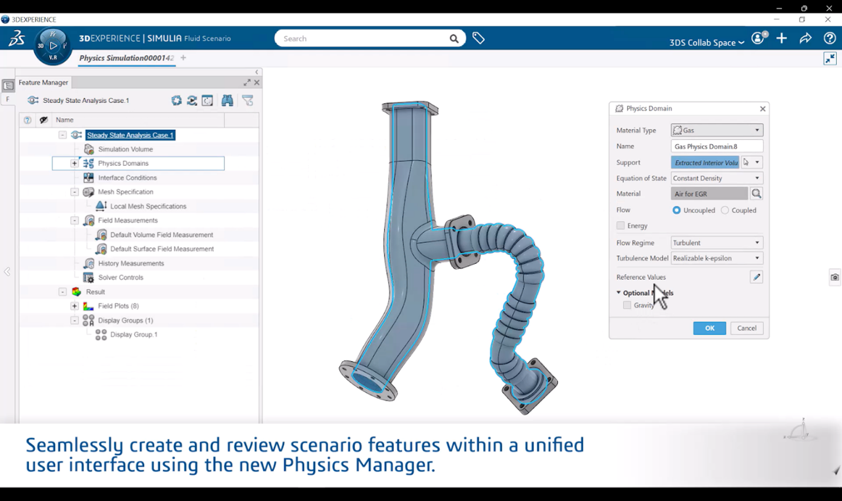Click the Interface Conditions icon in the tree
842x501 pixels.
pos(88,177)
